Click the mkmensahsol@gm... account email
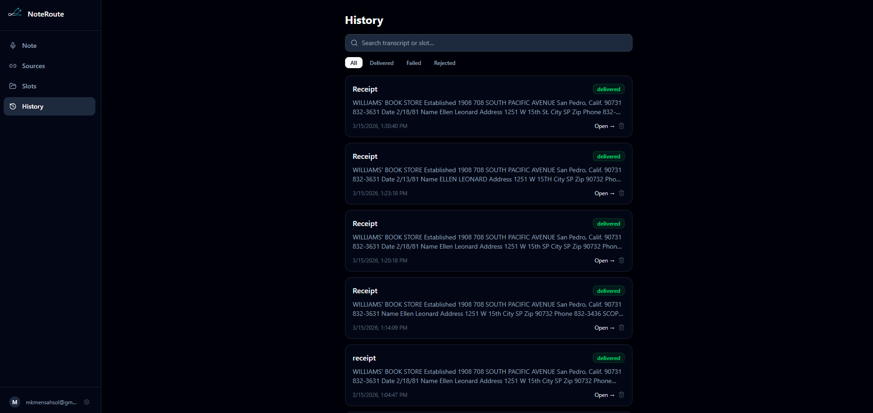The height and width of the screenshot is (413, 873). tap(51, 402)
